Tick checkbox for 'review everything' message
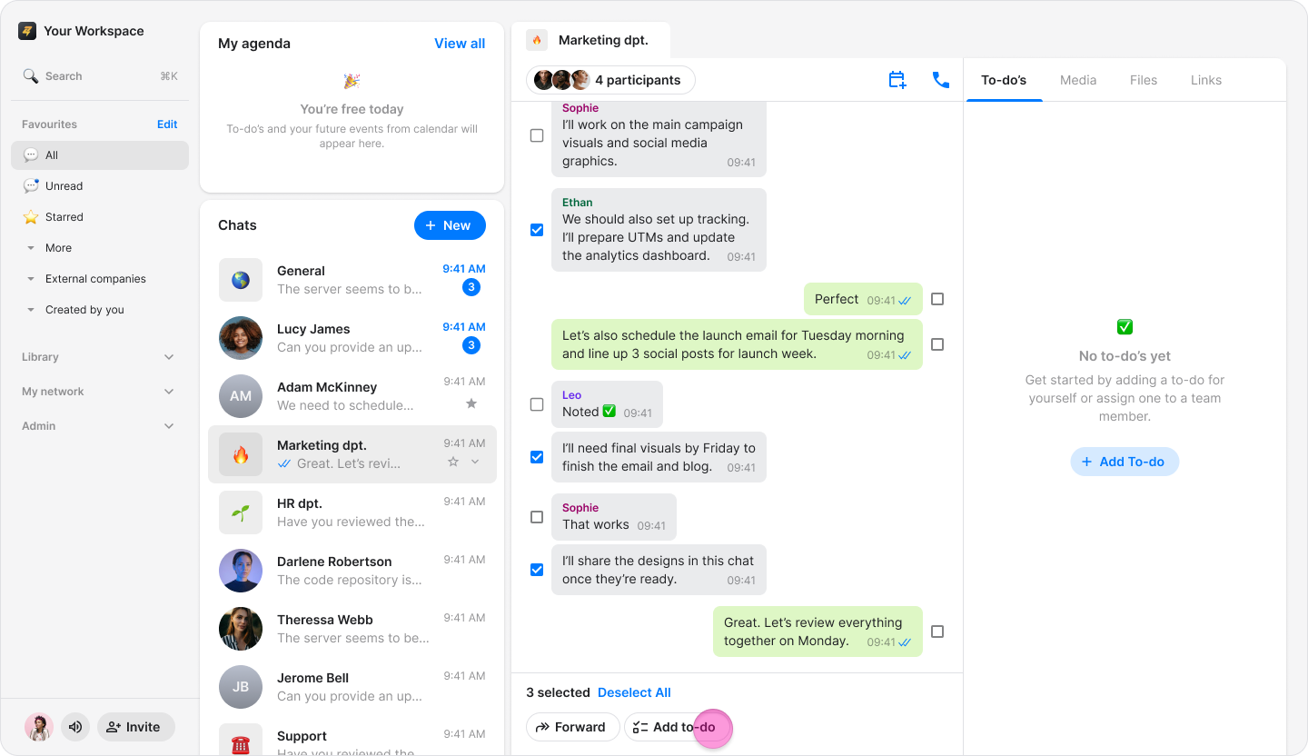The image size is (1308, 756). [937, 632]
